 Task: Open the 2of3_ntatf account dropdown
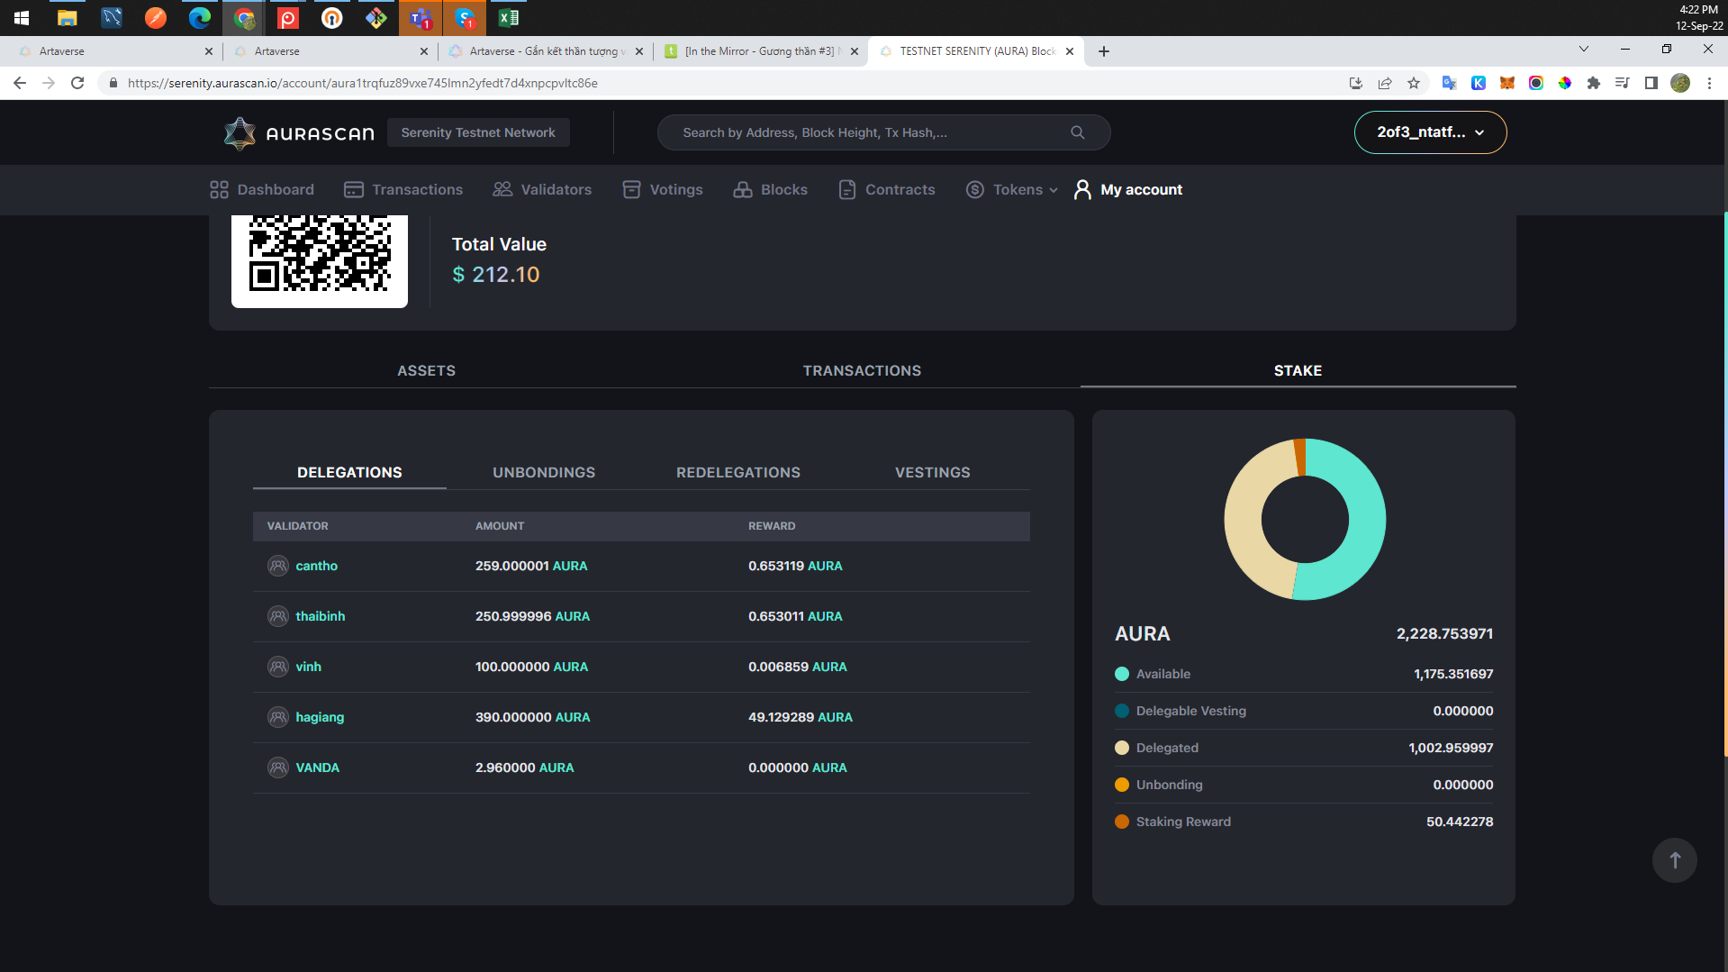click(1430, 132)
